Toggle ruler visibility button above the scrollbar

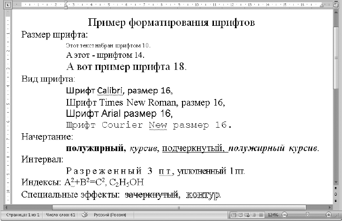pos(336,6)
